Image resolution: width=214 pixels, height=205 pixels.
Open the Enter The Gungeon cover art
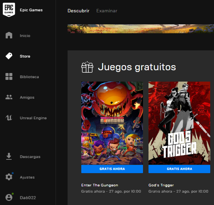112,123
